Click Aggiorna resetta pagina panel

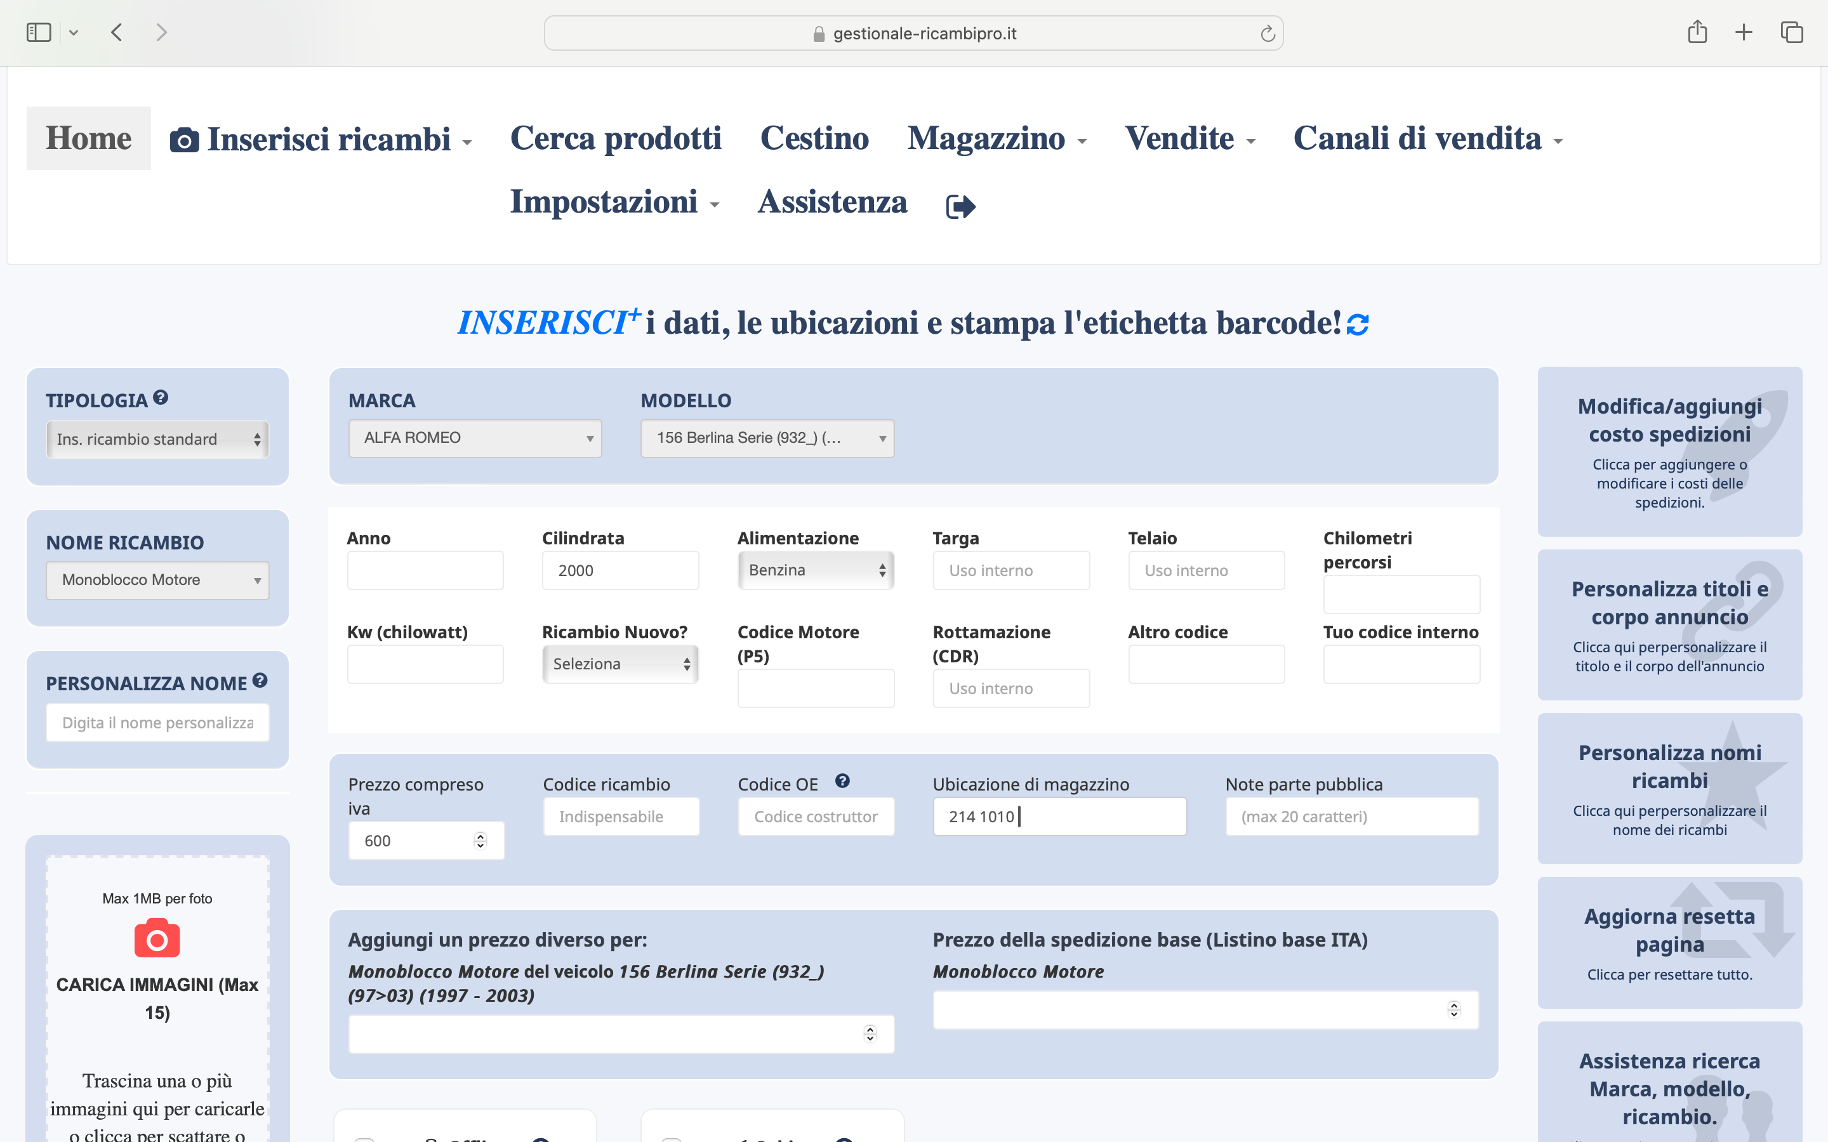[1669, 943]
